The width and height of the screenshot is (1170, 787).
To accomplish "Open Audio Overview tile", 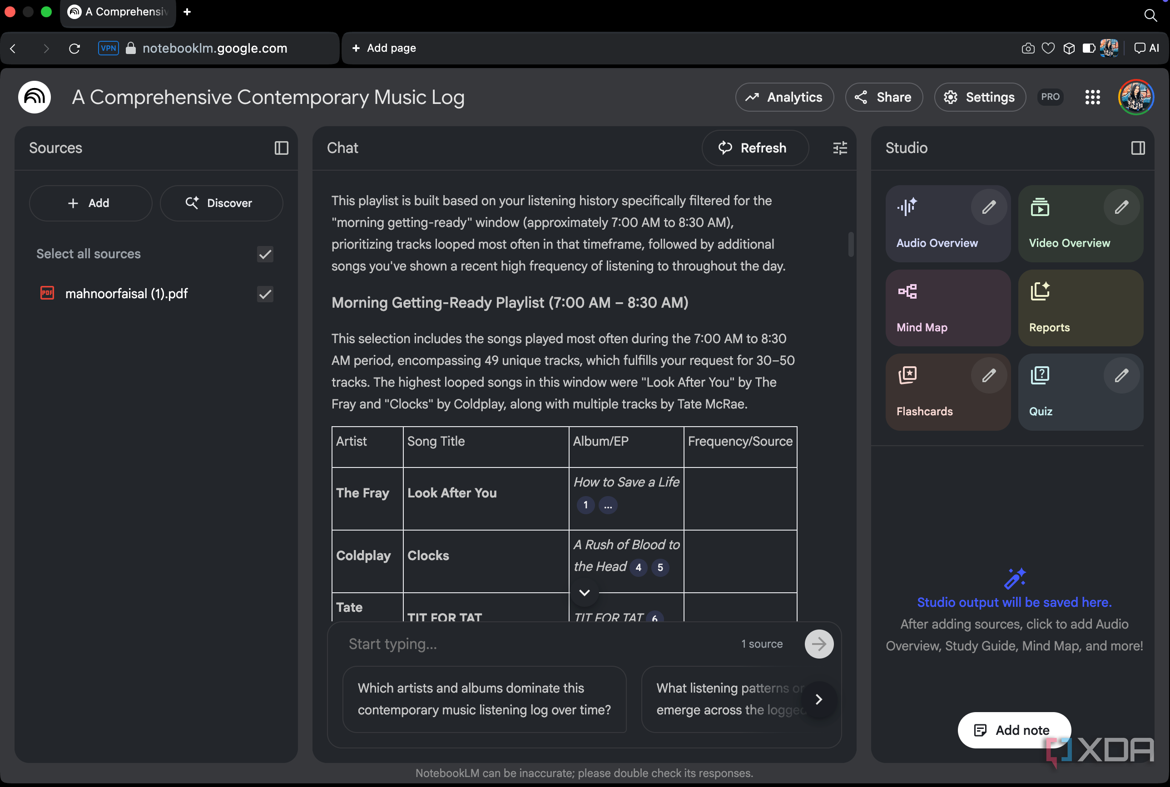I will tap(947, 224).
